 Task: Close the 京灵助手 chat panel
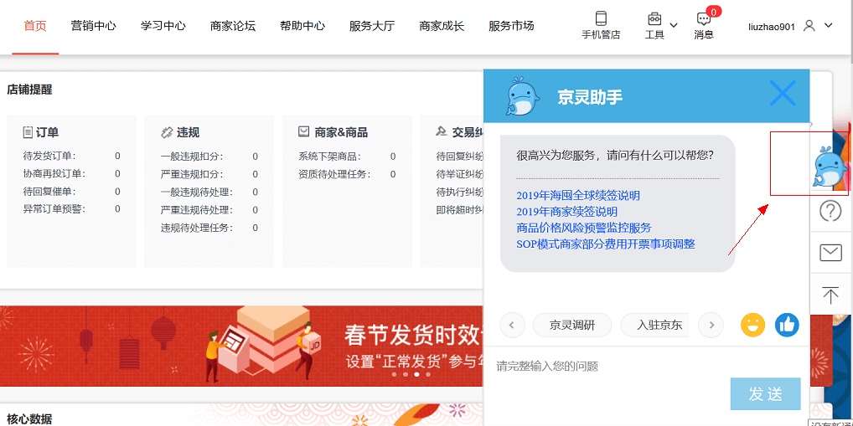[x=783, y=93]
